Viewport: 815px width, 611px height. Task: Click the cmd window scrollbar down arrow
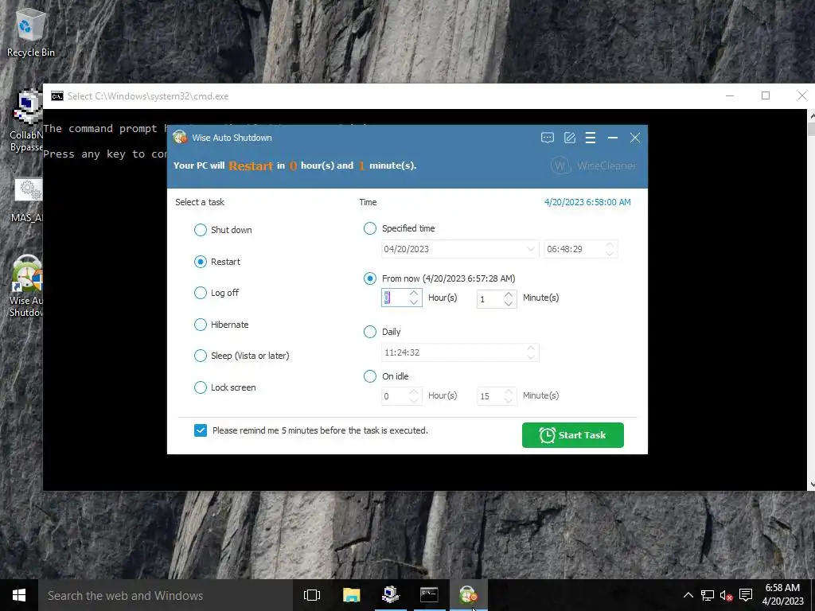coord(811,485)
